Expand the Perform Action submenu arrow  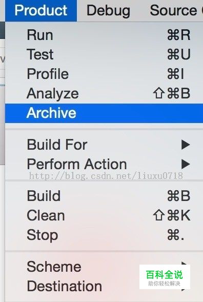(x=186, y=164)
